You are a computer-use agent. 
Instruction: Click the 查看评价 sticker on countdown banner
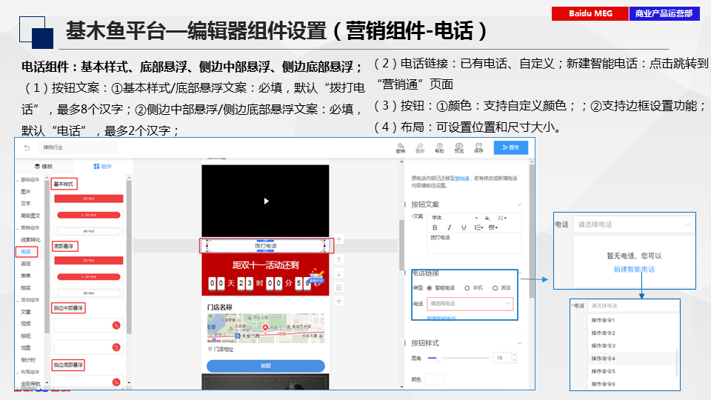(x=316, y=276)
